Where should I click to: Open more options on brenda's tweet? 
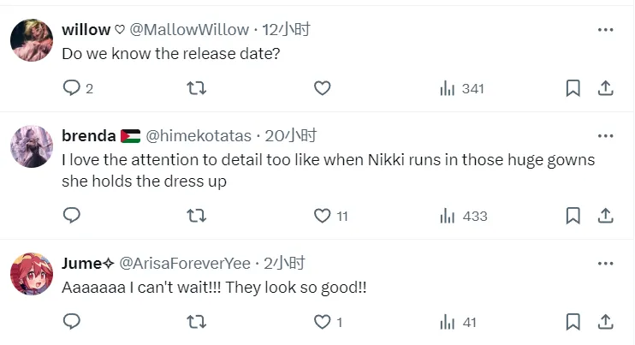pos(605,136)
